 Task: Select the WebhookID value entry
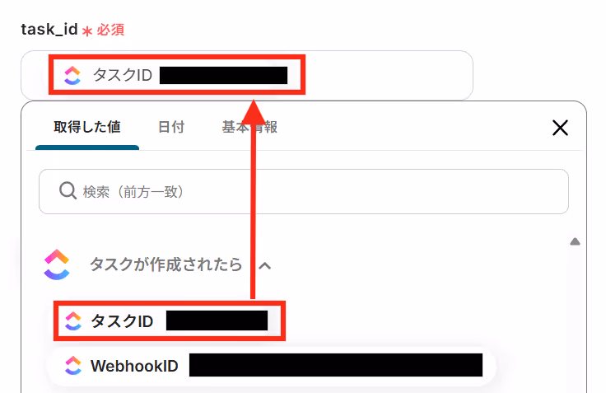272,366
